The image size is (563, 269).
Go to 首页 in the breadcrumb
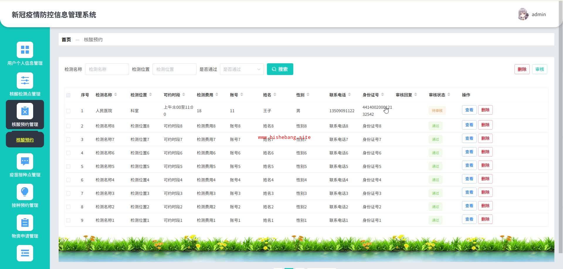pyautogui.click(x=66, y=40)
